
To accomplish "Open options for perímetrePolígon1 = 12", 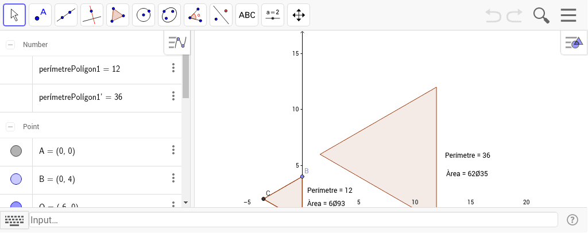I will 173,68.
